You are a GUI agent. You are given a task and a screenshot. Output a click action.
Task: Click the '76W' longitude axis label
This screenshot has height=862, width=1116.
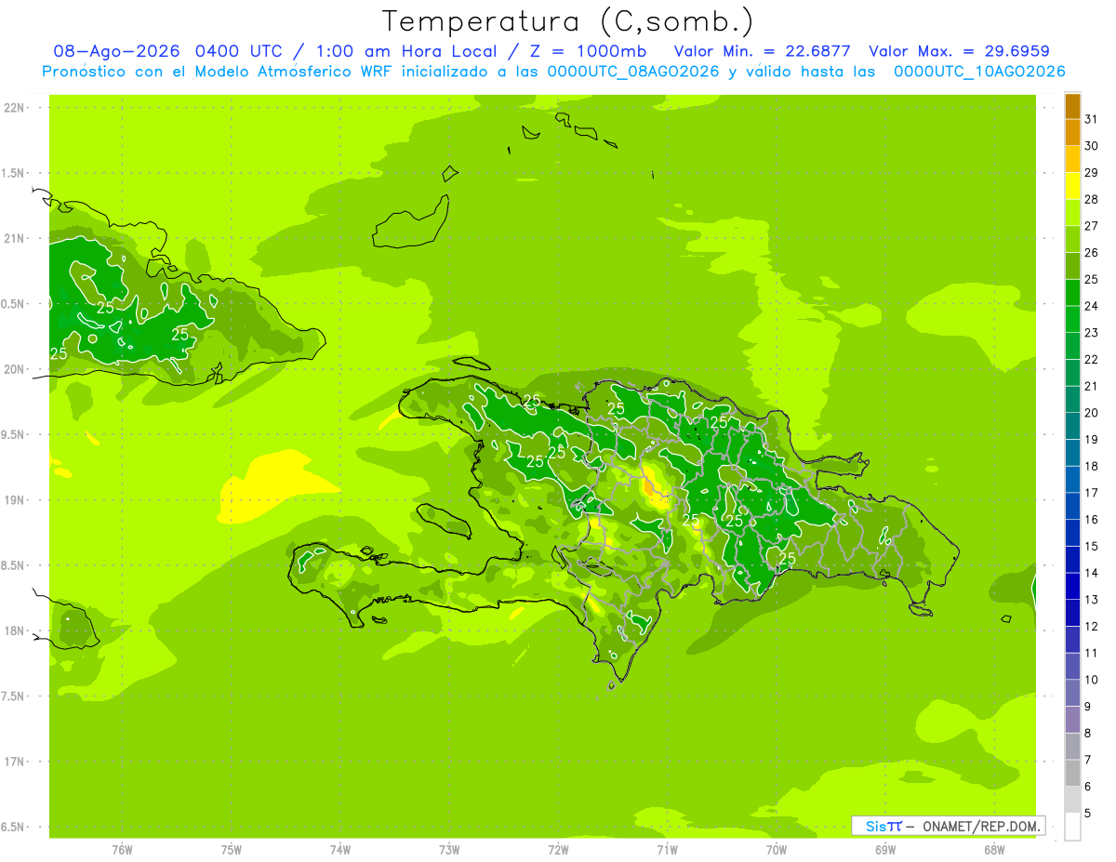point(122,849)
